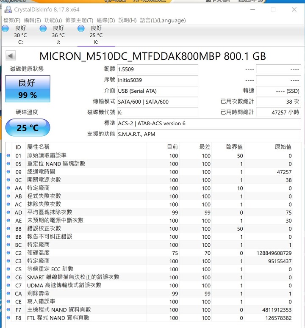Image resolution: width=305 pixels, height=328 pixels.
Task: Open the 佈景主題(T) menu
Action: point(79,20)
